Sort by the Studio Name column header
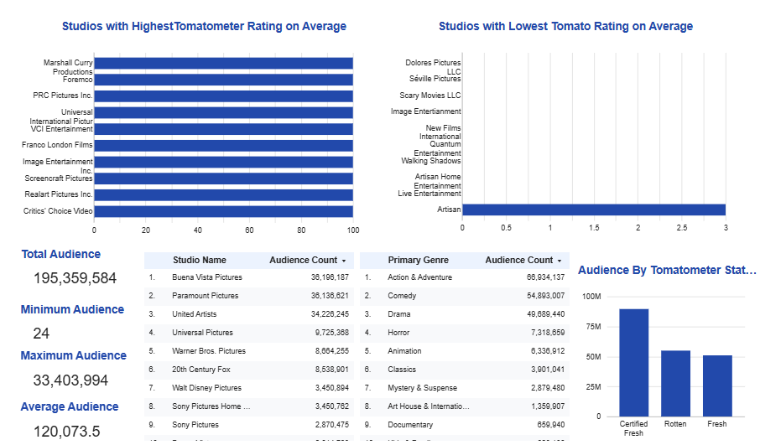The height and width of the screenshot is (445, 760). pyautogui.click(x=199, y=261)
